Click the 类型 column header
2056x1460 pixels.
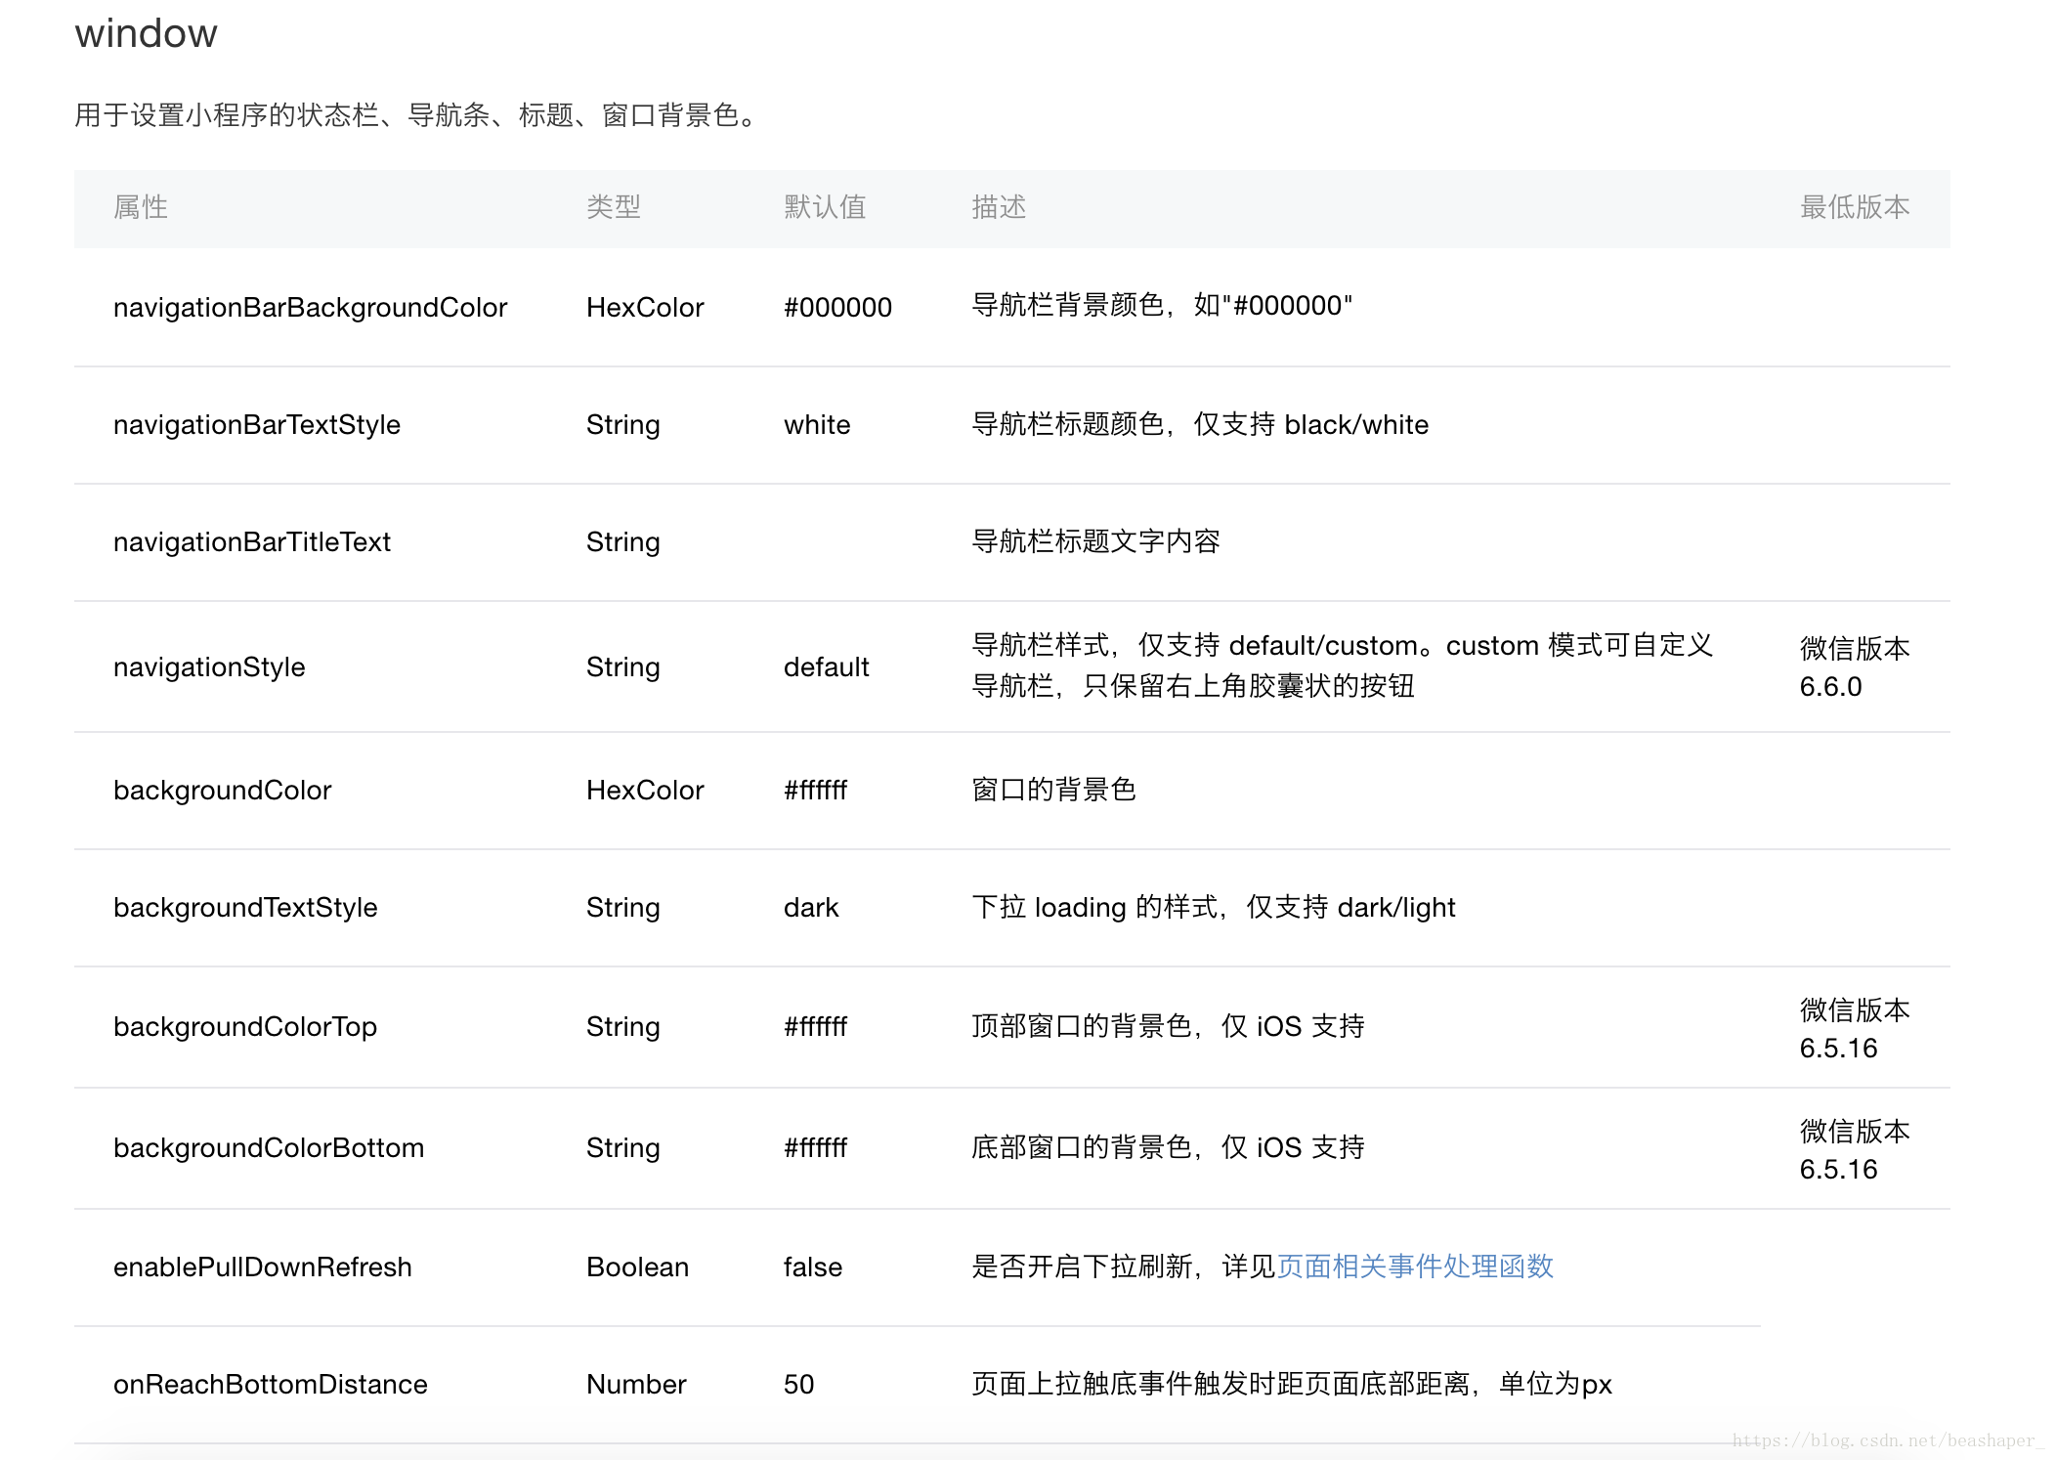tap(613, 207)
